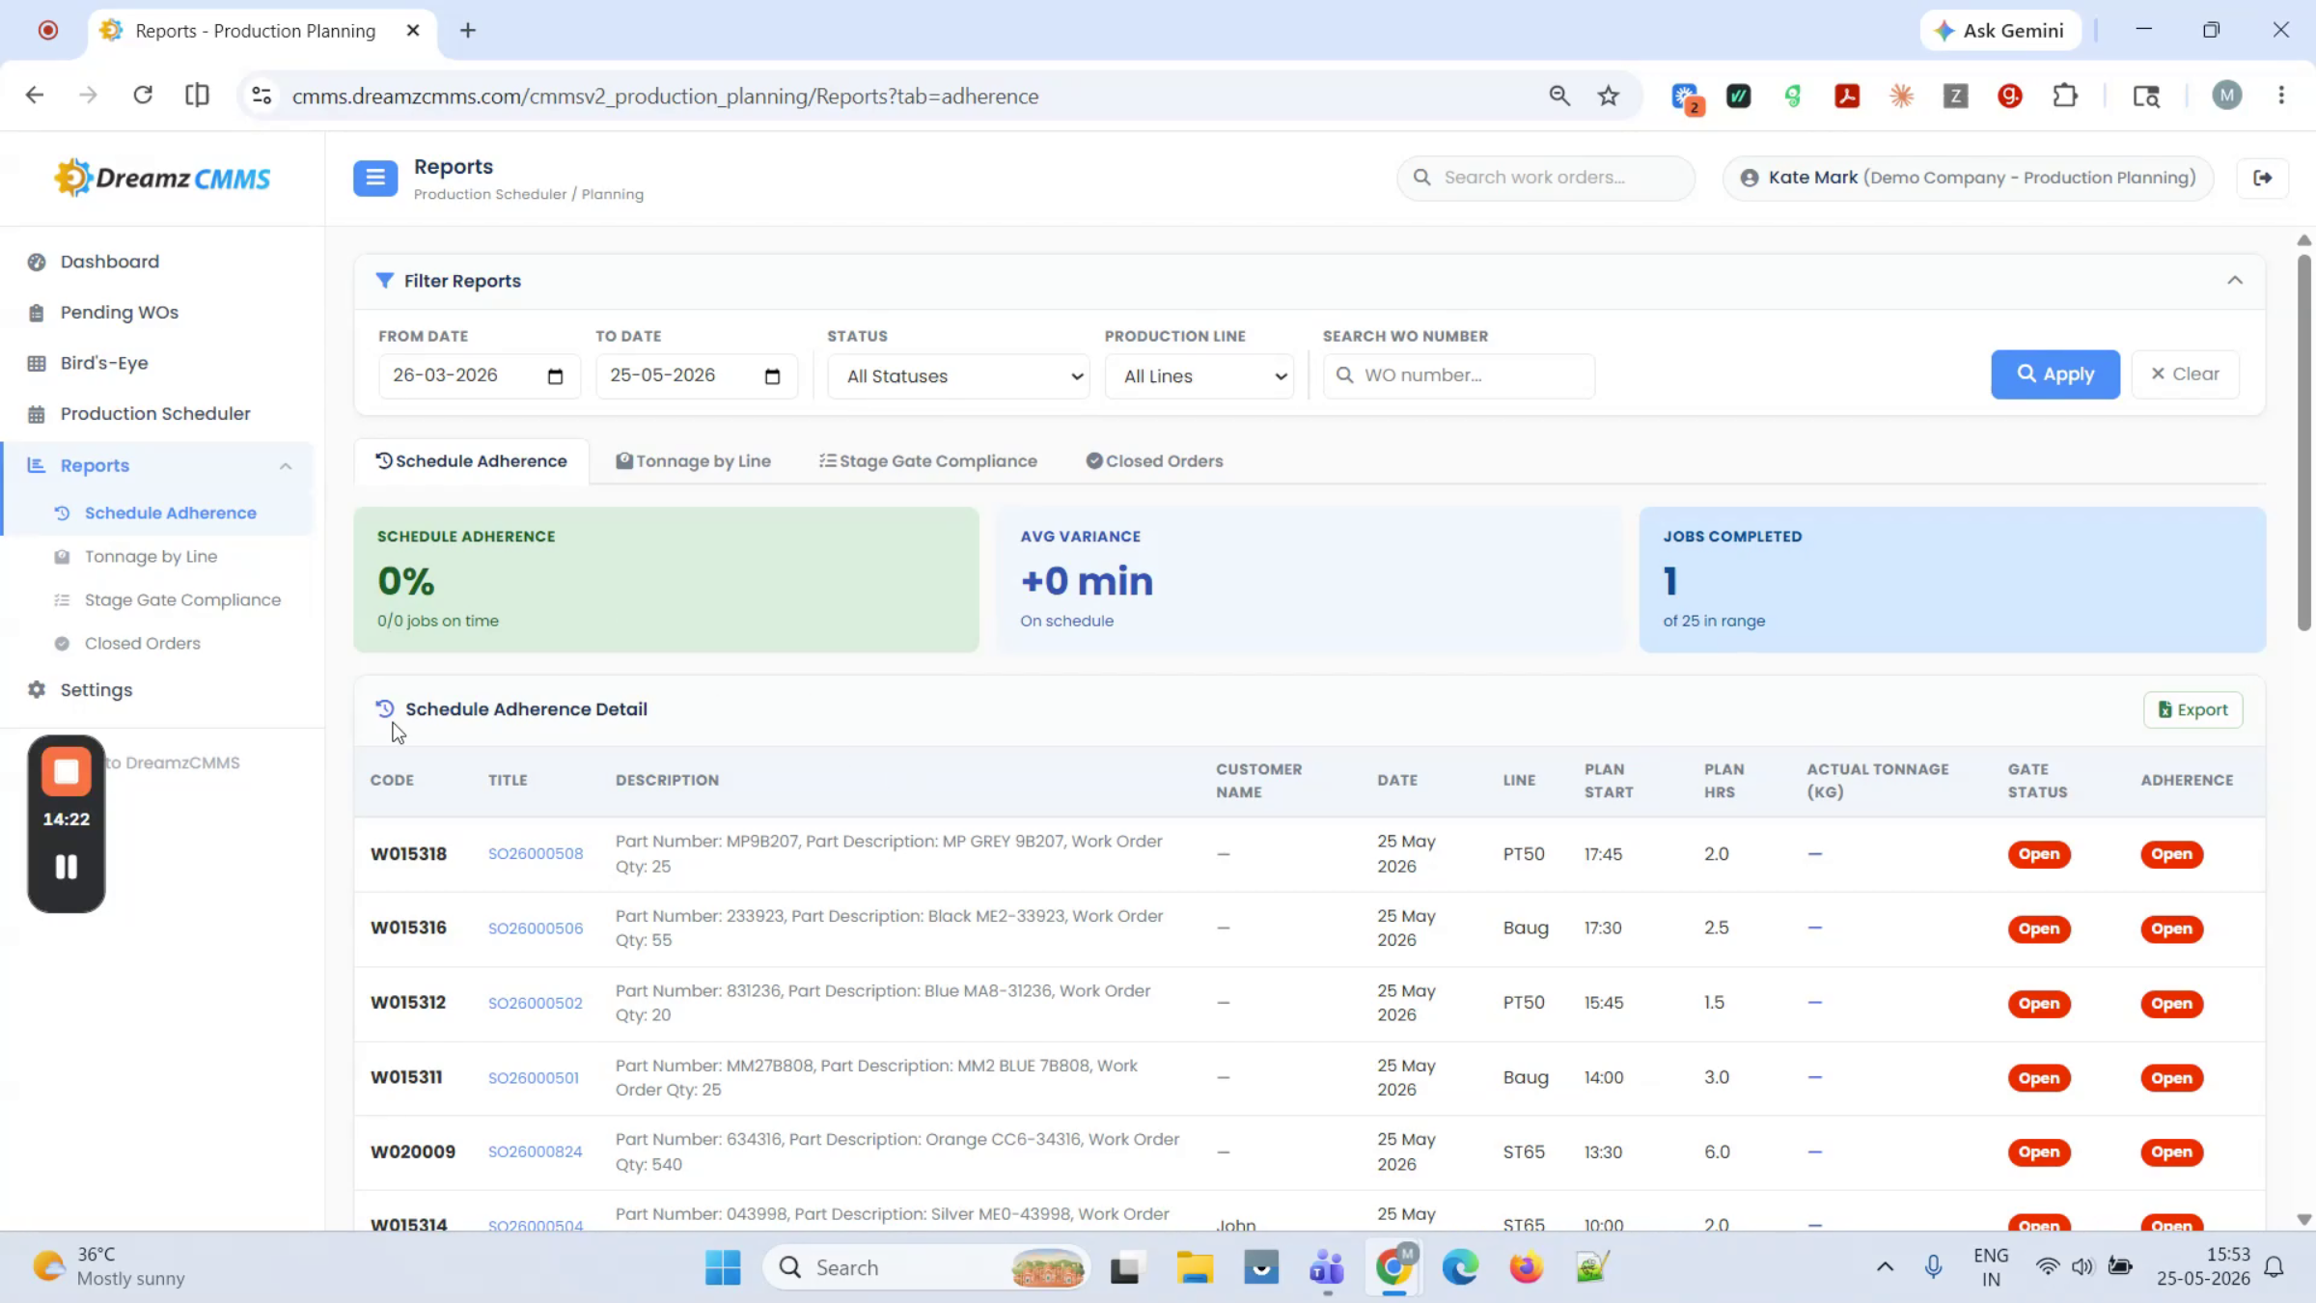The height and width of the screenshot is (1303, 2316).
Task: Open To Date calendar picker
Action: click(x=772, y=376)
